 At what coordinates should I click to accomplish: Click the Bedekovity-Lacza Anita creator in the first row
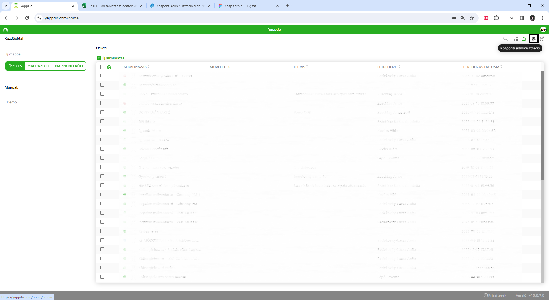397,76
